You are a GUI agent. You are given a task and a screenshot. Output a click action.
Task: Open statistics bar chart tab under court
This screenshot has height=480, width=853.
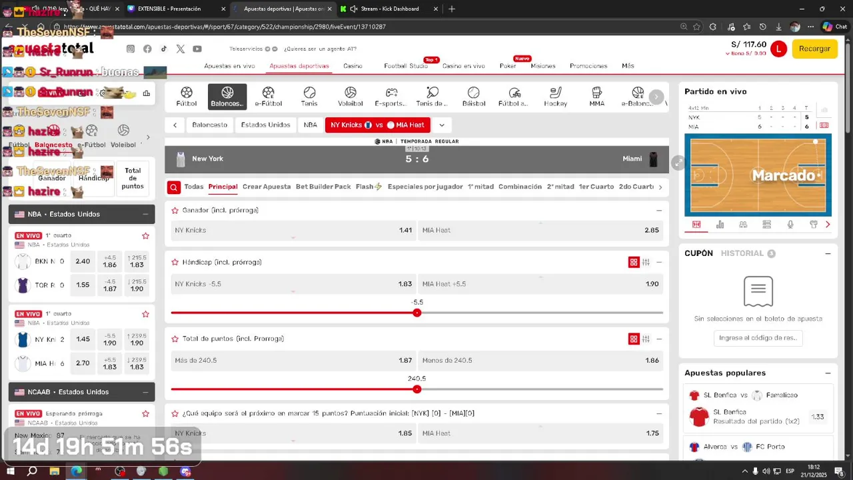point(720,225)
